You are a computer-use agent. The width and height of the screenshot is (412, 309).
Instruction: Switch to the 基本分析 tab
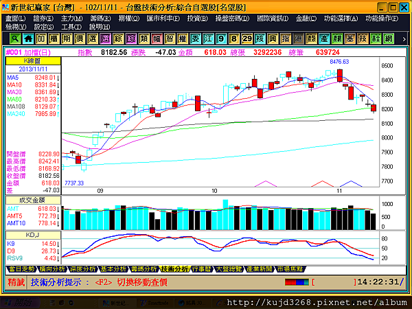[113, 269]
